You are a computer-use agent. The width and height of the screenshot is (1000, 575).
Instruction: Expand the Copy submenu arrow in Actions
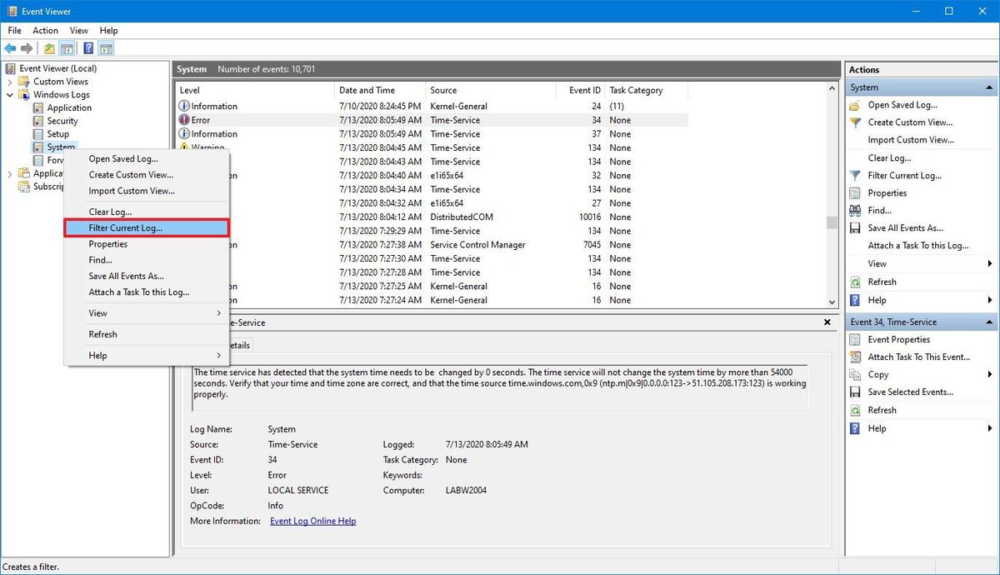pos(990,374)
